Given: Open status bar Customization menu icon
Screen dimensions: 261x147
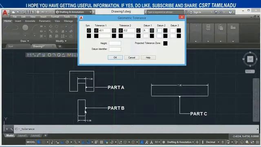Looking at the screenshot, I should [257, 142].
